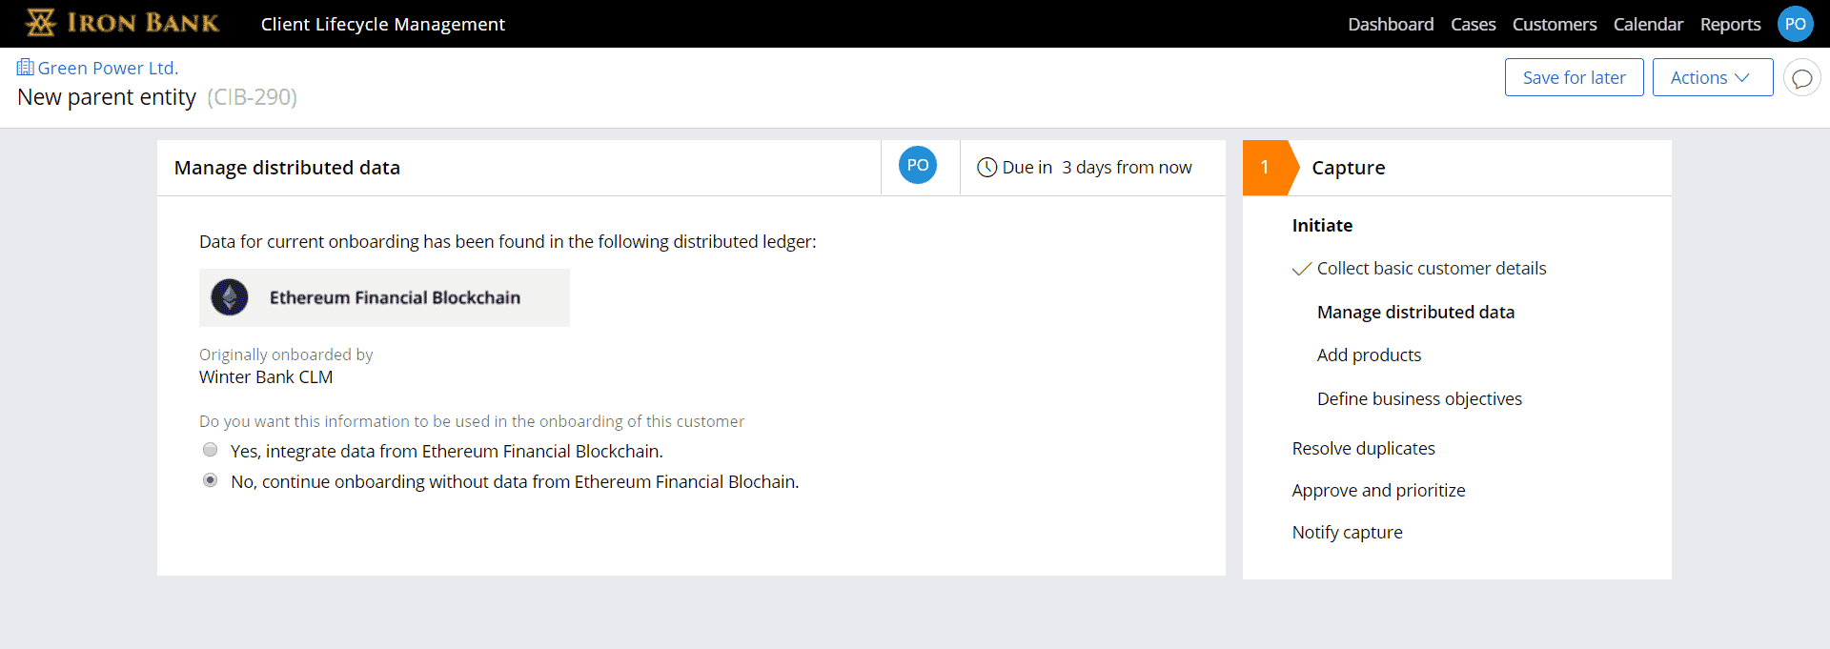Go to Add products step

1369,355
